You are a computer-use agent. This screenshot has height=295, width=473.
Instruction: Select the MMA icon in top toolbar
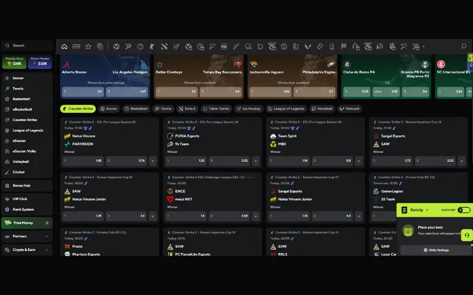(224, 47)
